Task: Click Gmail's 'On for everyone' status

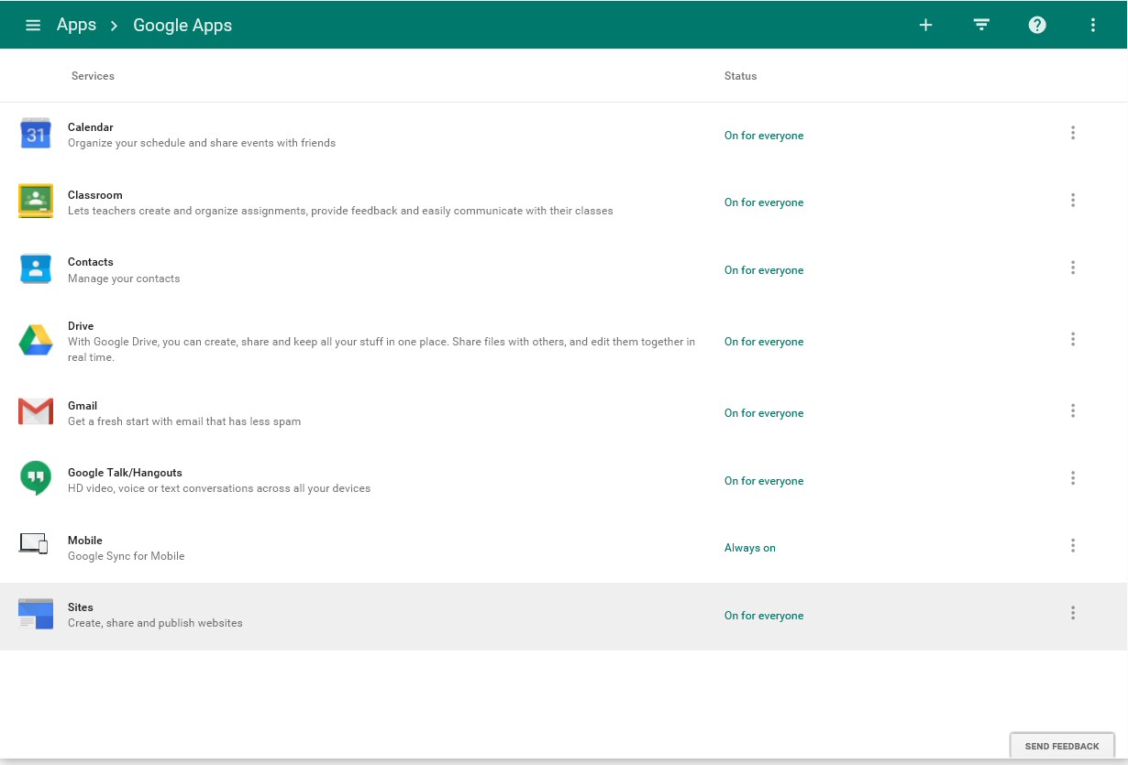Action: click(764, 413)
